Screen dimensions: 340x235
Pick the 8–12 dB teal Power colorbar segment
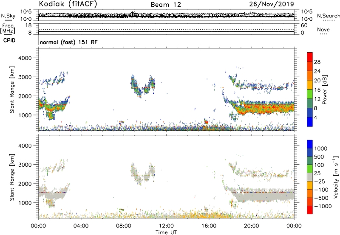pyautogui.click(x=310, y=104)
